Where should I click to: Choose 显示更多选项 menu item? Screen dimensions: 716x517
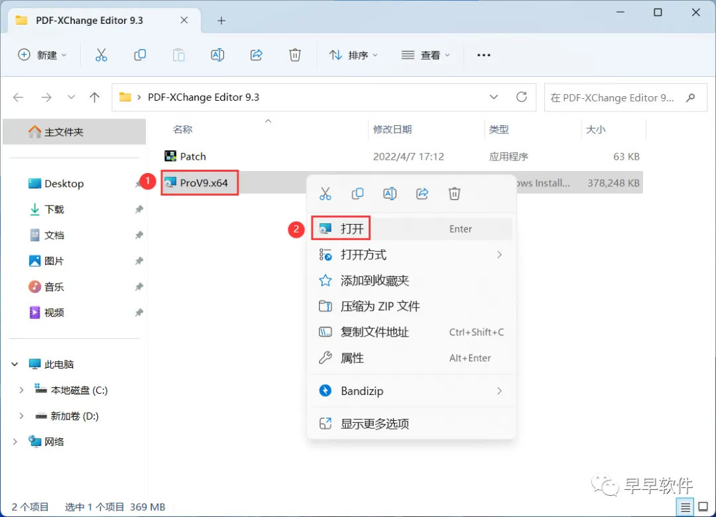412,424
